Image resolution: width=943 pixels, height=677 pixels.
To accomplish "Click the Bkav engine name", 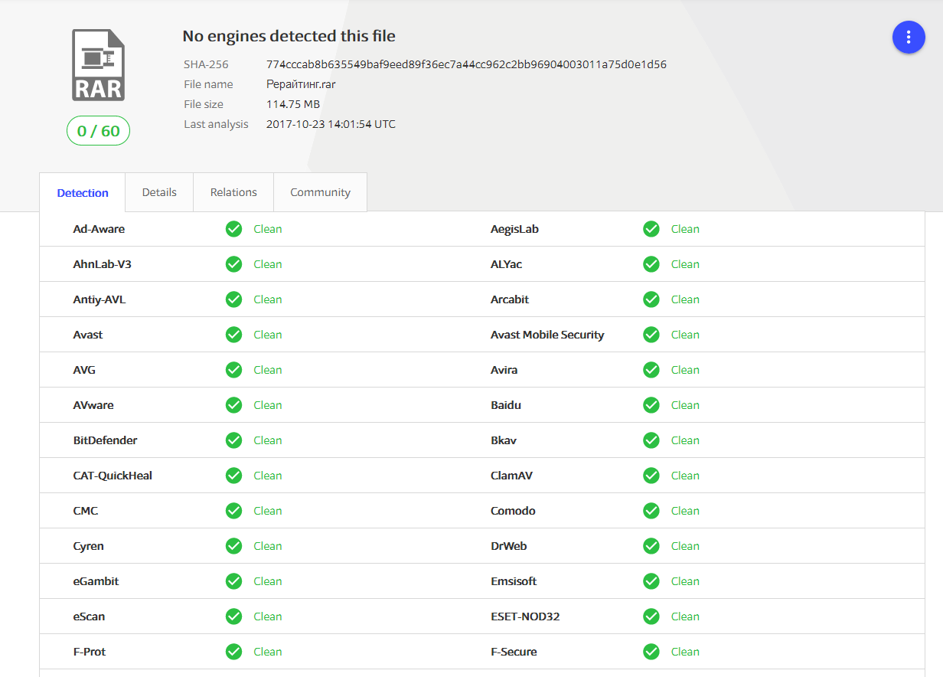I will click(504, 440).
